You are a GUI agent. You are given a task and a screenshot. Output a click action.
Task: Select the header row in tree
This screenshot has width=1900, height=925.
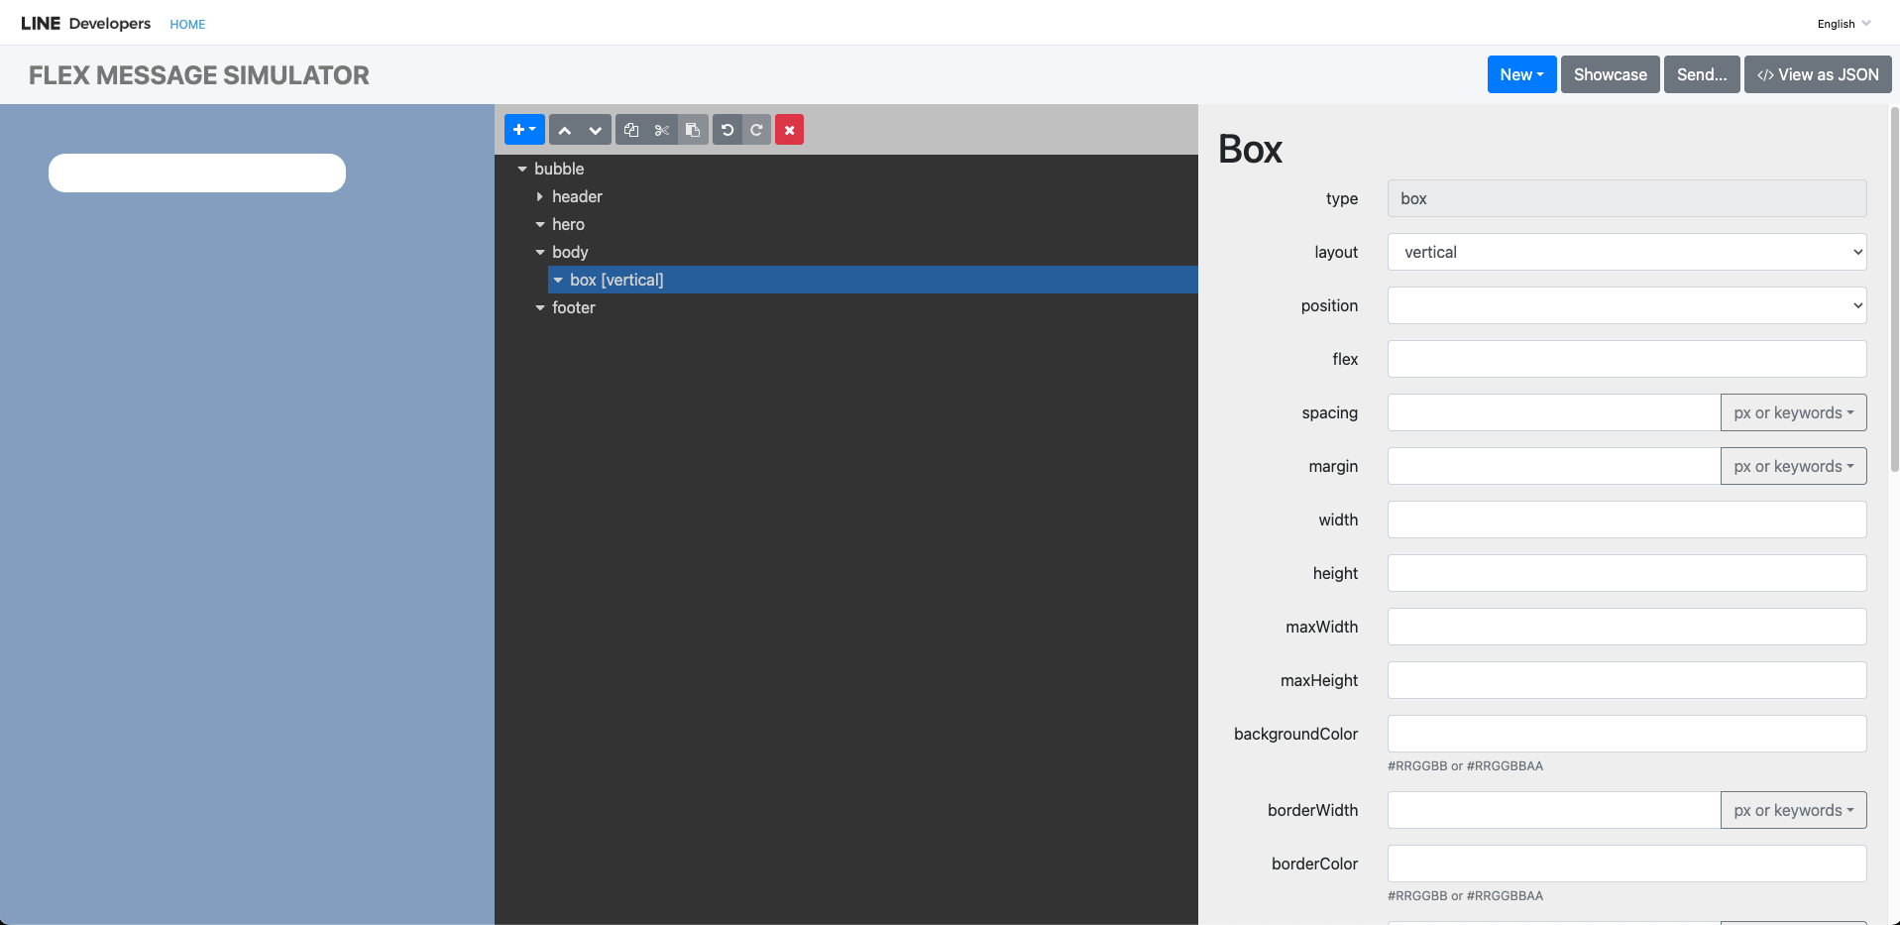(x=864, y=196)
